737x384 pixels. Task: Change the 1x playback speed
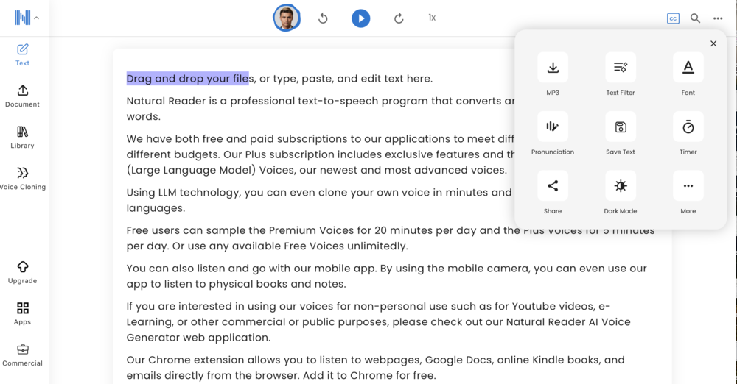point(432,18)
